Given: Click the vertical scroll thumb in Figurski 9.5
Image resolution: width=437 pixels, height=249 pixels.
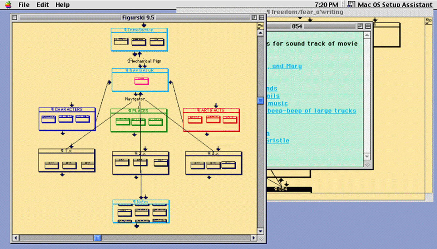Looking at the screenshot, I should click(x=260, y=101).
